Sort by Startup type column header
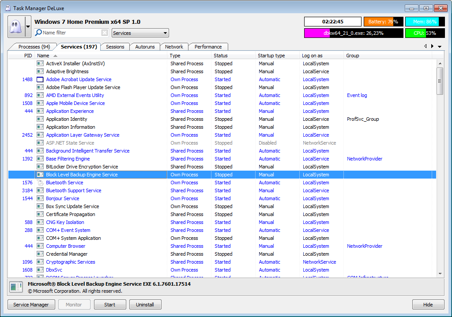 coord(271,56)
